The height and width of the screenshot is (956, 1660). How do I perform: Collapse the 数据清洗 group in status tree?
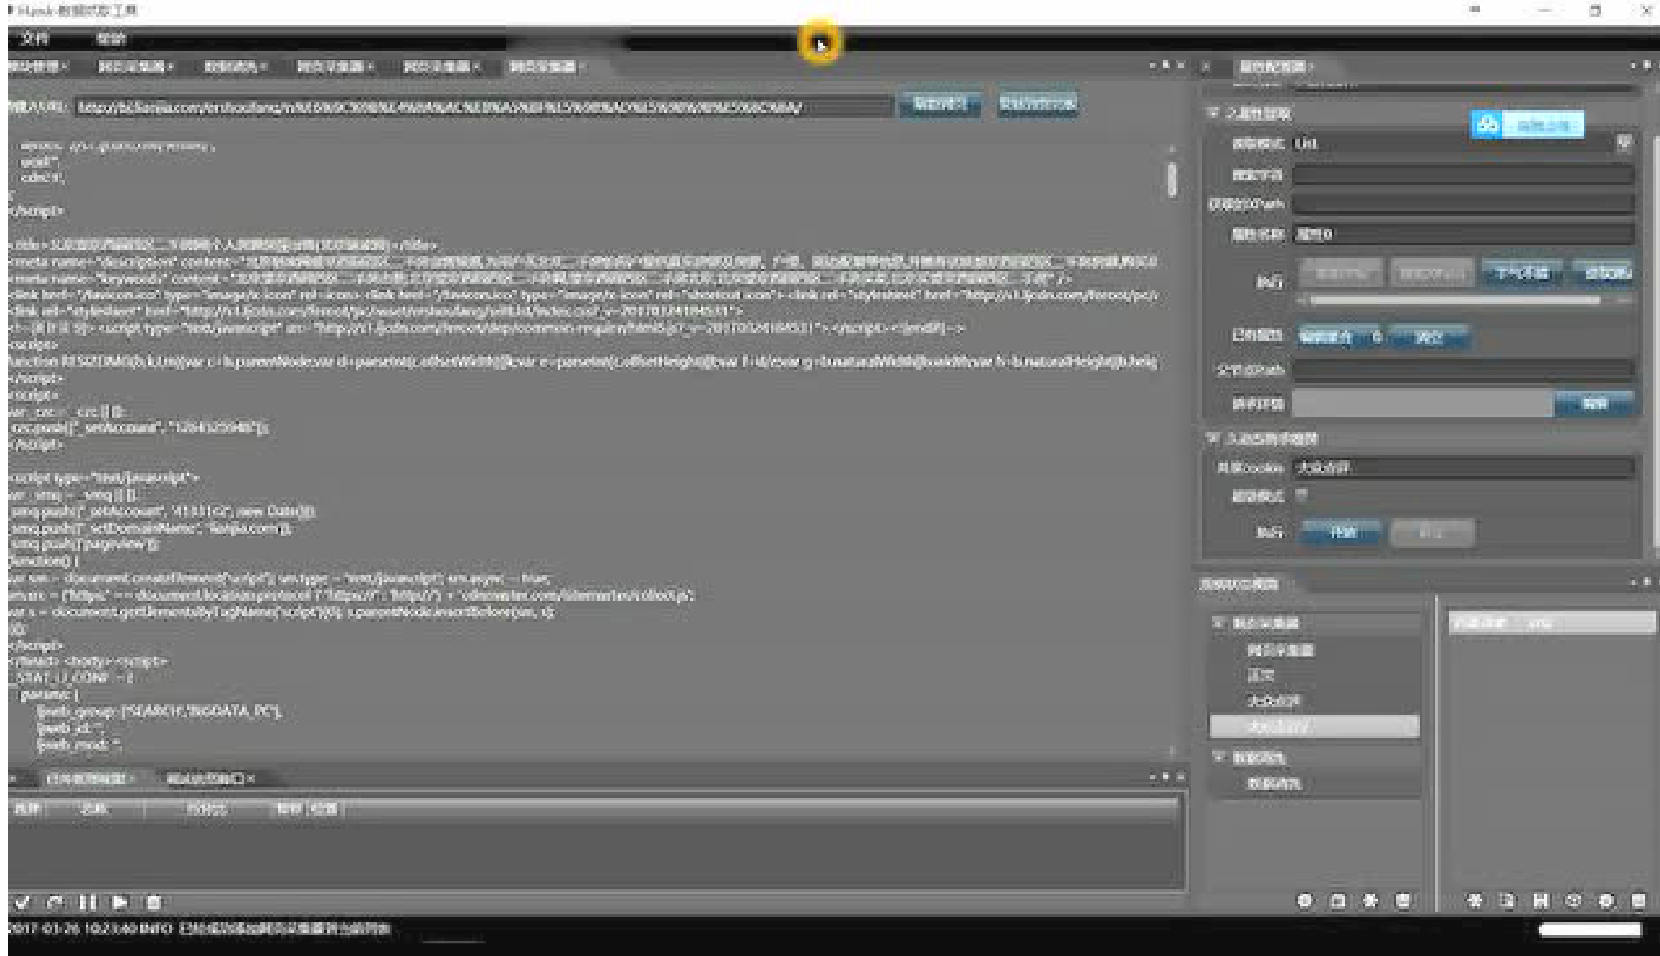1219,758
